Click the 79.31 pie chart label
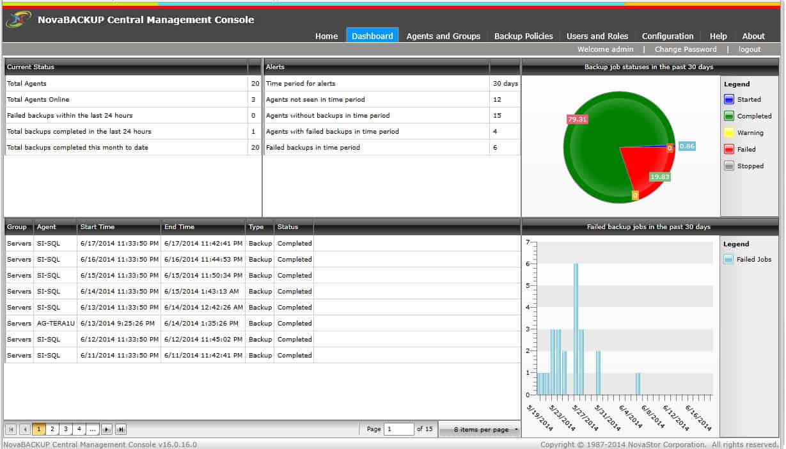 (577, 119)
